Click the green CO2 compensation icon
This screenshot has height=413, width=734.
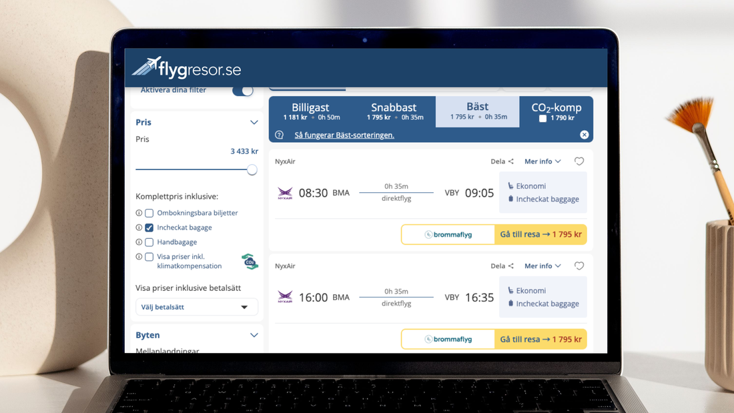click(x=250, y=262)
